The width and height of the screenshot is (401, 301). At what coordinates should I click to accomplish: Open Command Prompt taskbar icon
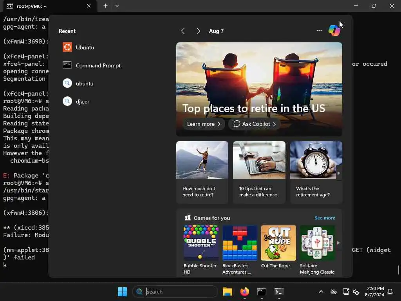[262, 292]
